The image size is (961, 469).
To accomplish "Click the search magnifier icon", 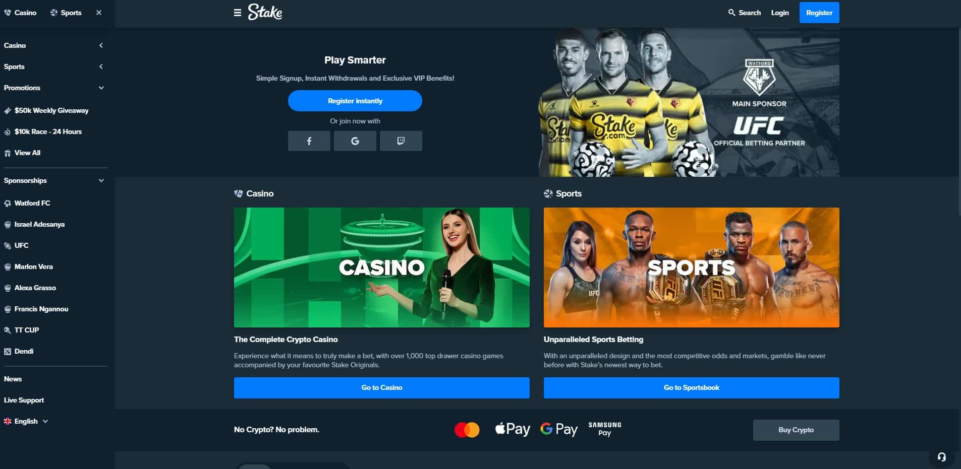I will click(x=731, y=13).
